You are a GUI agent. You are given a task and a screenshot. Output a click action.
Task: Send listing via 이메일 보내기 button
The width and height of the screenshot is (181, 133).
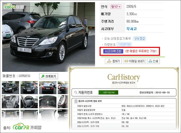[x=134, y=61]
